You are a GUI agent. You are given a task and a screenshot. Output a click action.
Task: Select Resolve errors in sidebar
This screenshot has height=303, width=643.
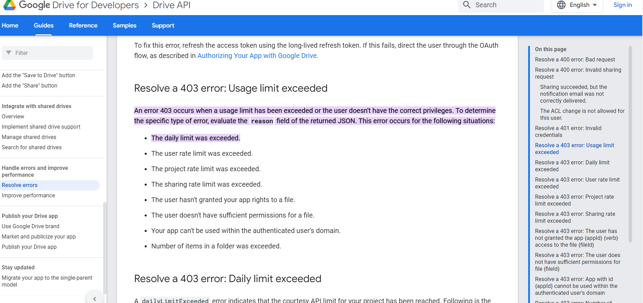(50, 185)
